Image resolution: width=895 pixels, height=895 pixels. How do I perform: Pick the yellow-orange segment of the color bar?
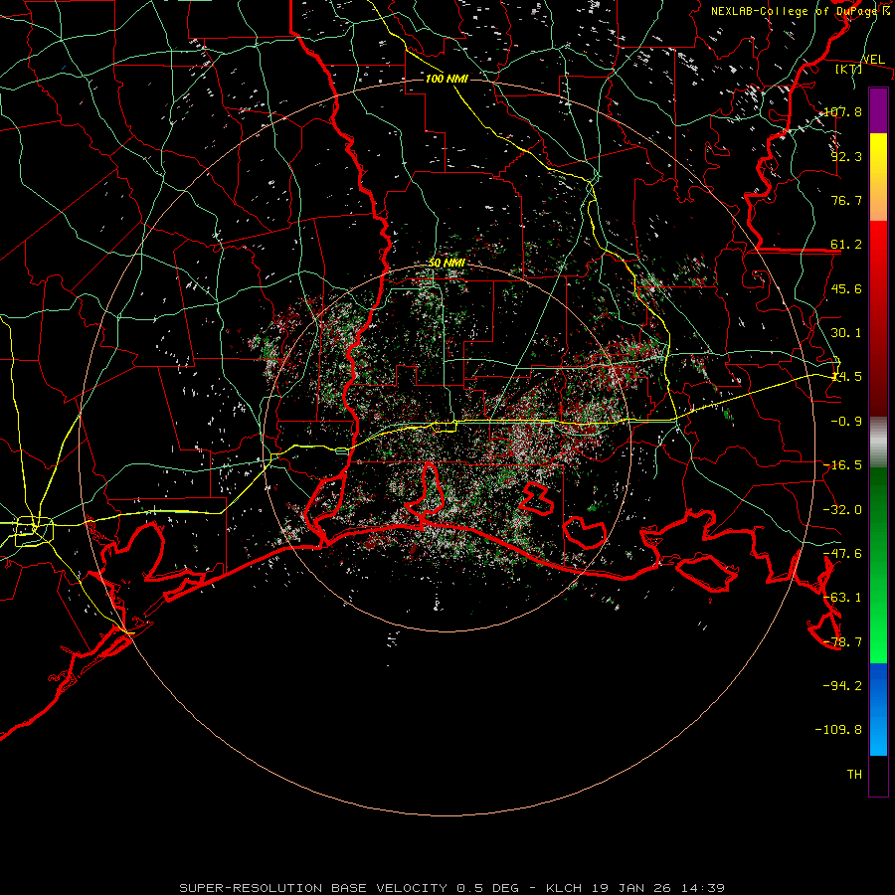878,177
